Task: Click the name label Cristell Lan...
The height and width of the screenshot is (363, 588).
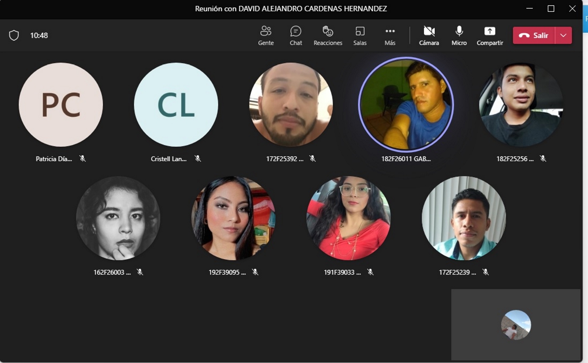Action: 169,159
